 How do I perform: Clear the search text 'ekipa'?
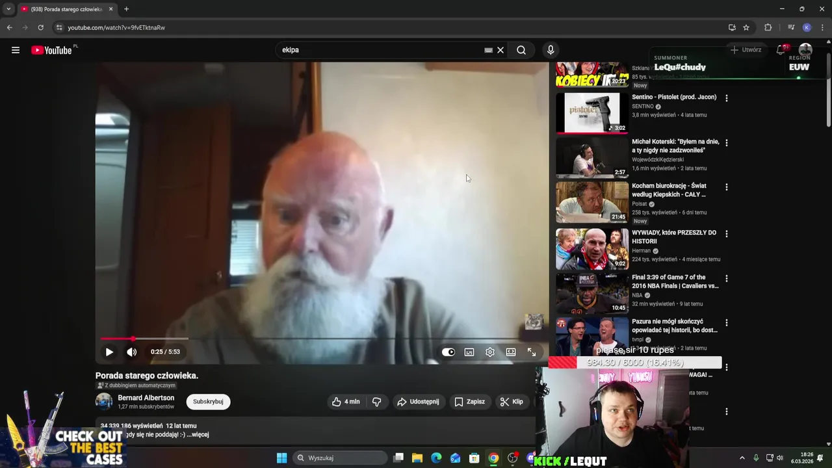pyautogui.click(x=500, y=50)
